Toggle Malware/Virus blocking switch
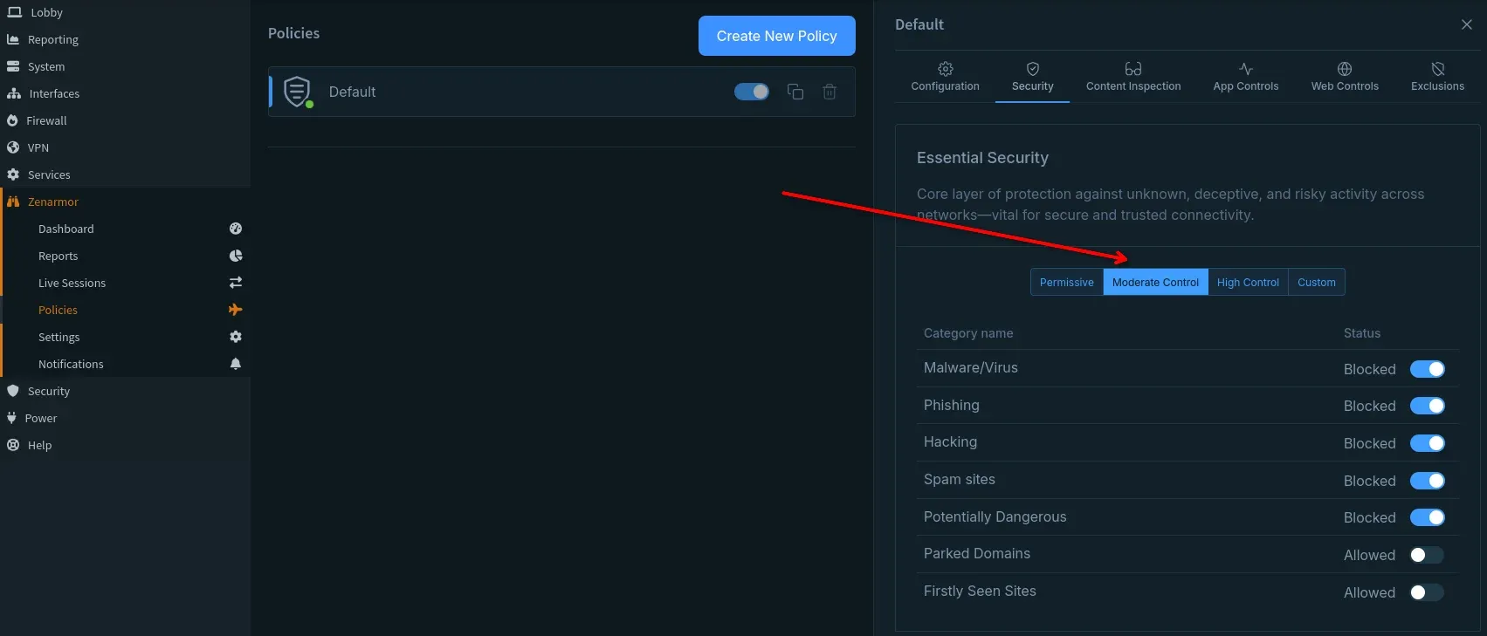Image resolution: width=1487 pixels, height=636 pixels. click(1428, 369)
